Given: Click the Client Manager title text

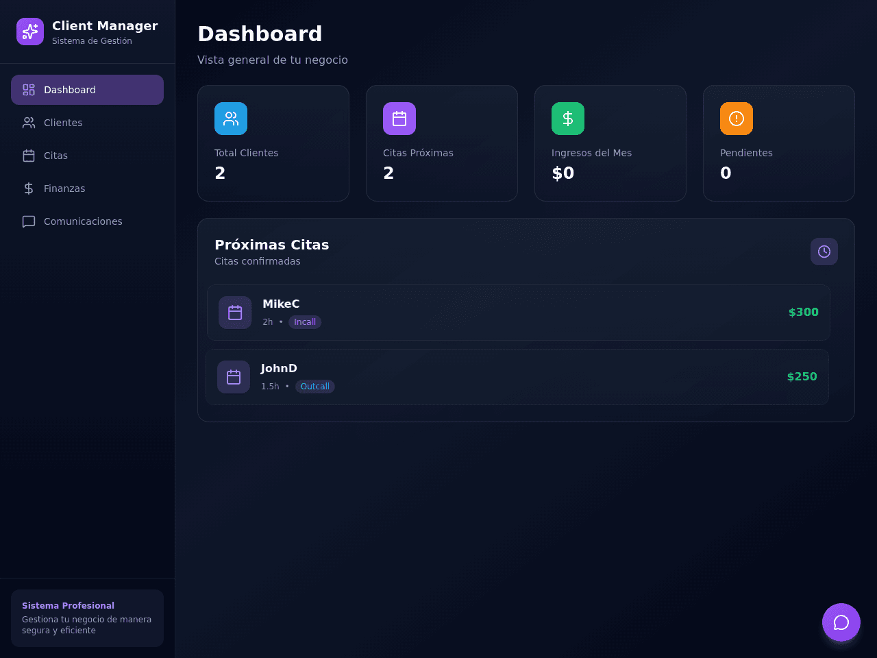Looking at the screenshot, I should pyautogui.click(x=105, y=26).
